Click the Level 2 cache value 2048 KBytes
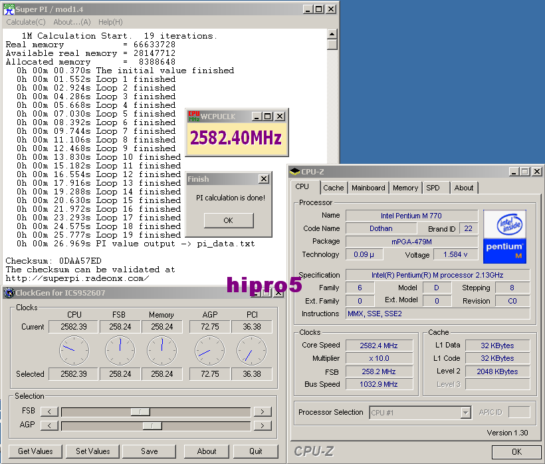This screenshot has height=464, width=545. (x=497, y=371)
